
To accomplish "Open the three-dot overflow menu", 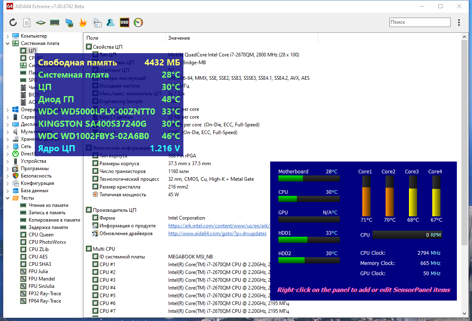I will coord(459,22).
